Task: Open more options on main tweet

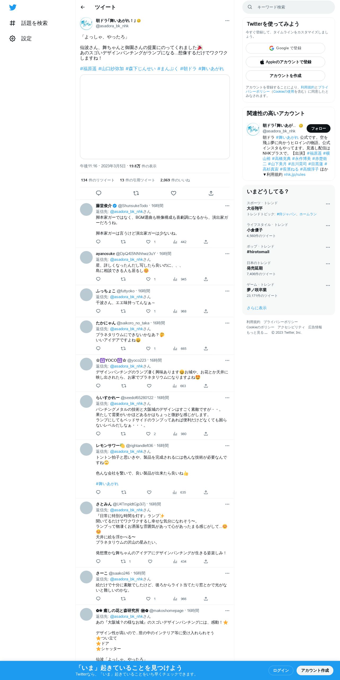Action: [x=227, y=21]
